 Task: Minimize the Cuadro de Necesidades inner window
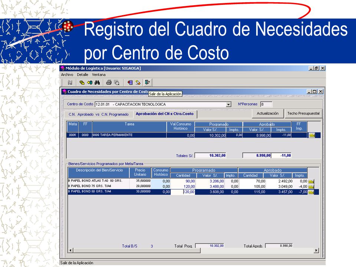pyautogui.click(x=309, y=92)
